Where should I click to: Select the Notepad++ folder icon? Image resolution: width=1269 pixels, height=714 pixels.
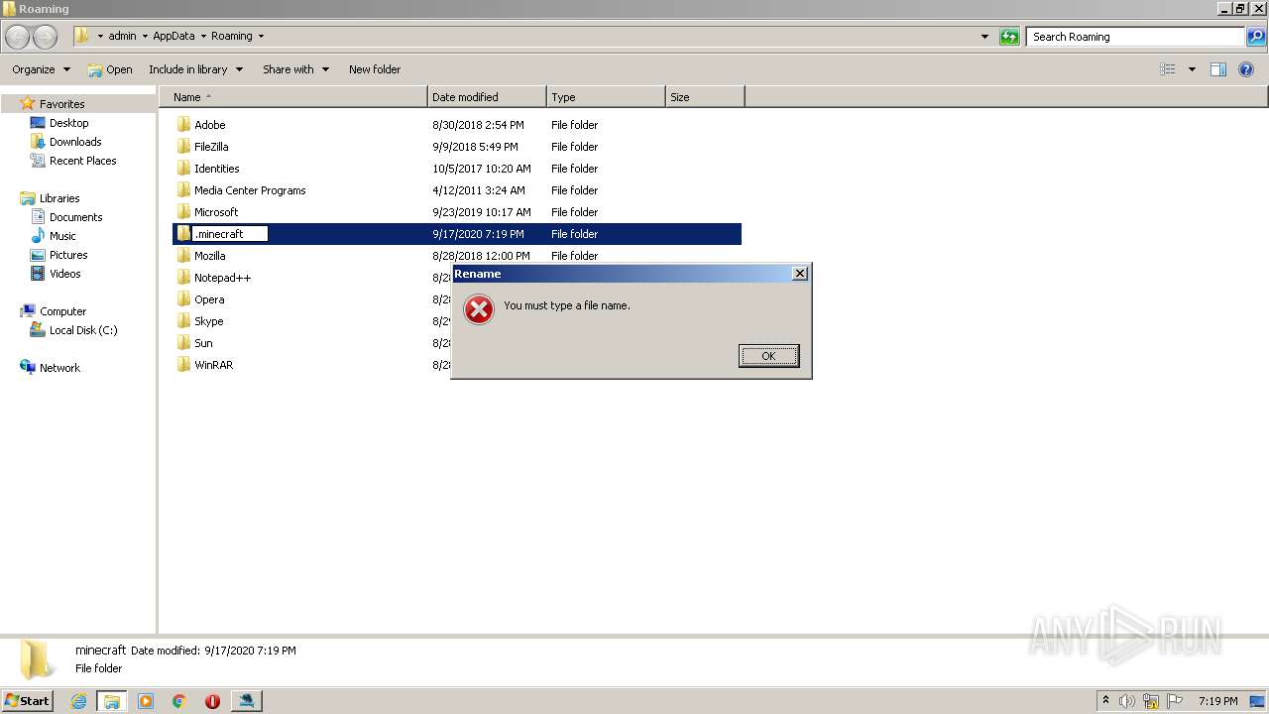(183, 278)
